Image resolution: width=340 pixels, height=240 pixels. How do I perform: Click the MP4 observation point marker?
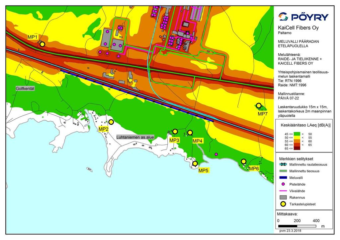point(190,133)
